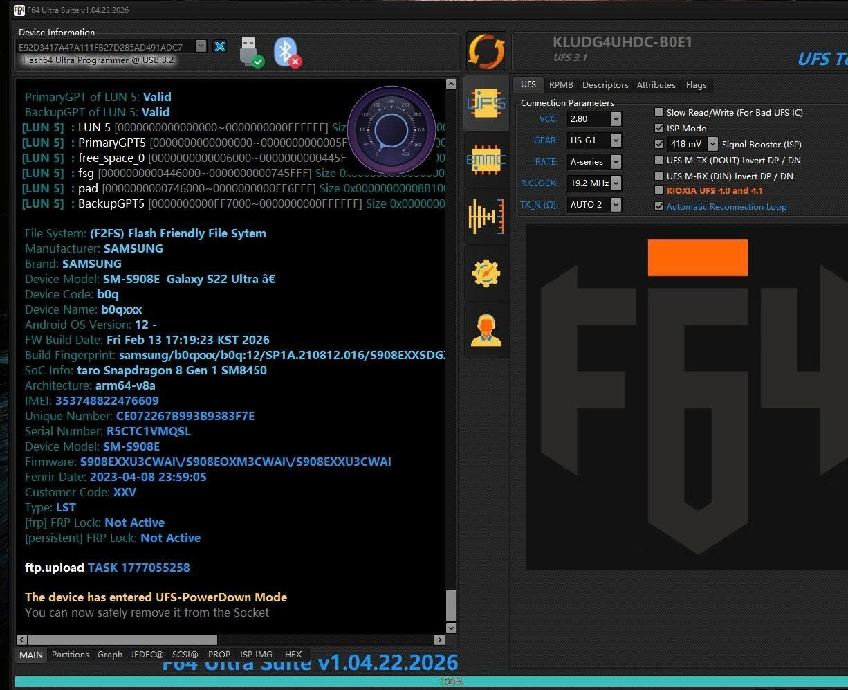The image size is (848, 690).
Task: Click the KLUDG4UHDC-B0E1 chip name
Action: tap(623, 42)
